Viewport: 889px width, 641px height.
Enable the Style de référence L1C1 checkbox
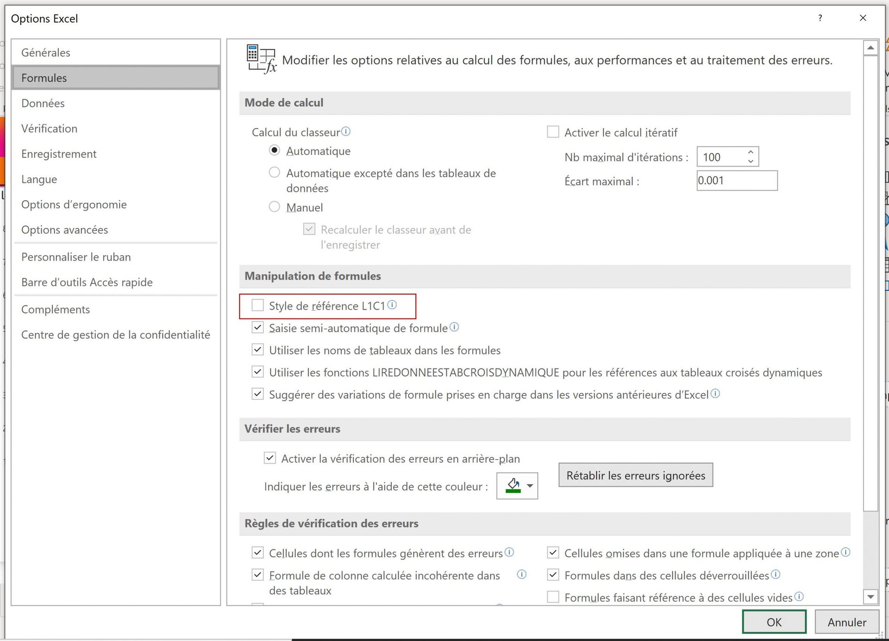[258, 305]
